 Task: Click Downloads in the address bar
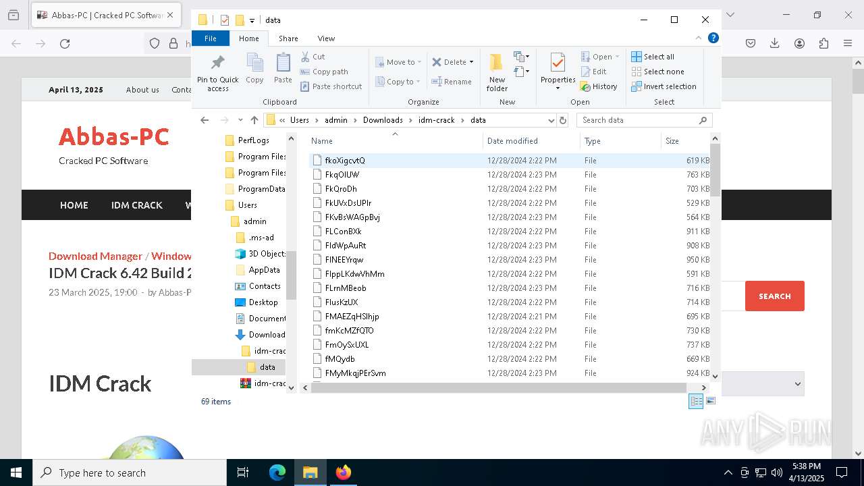383,120
